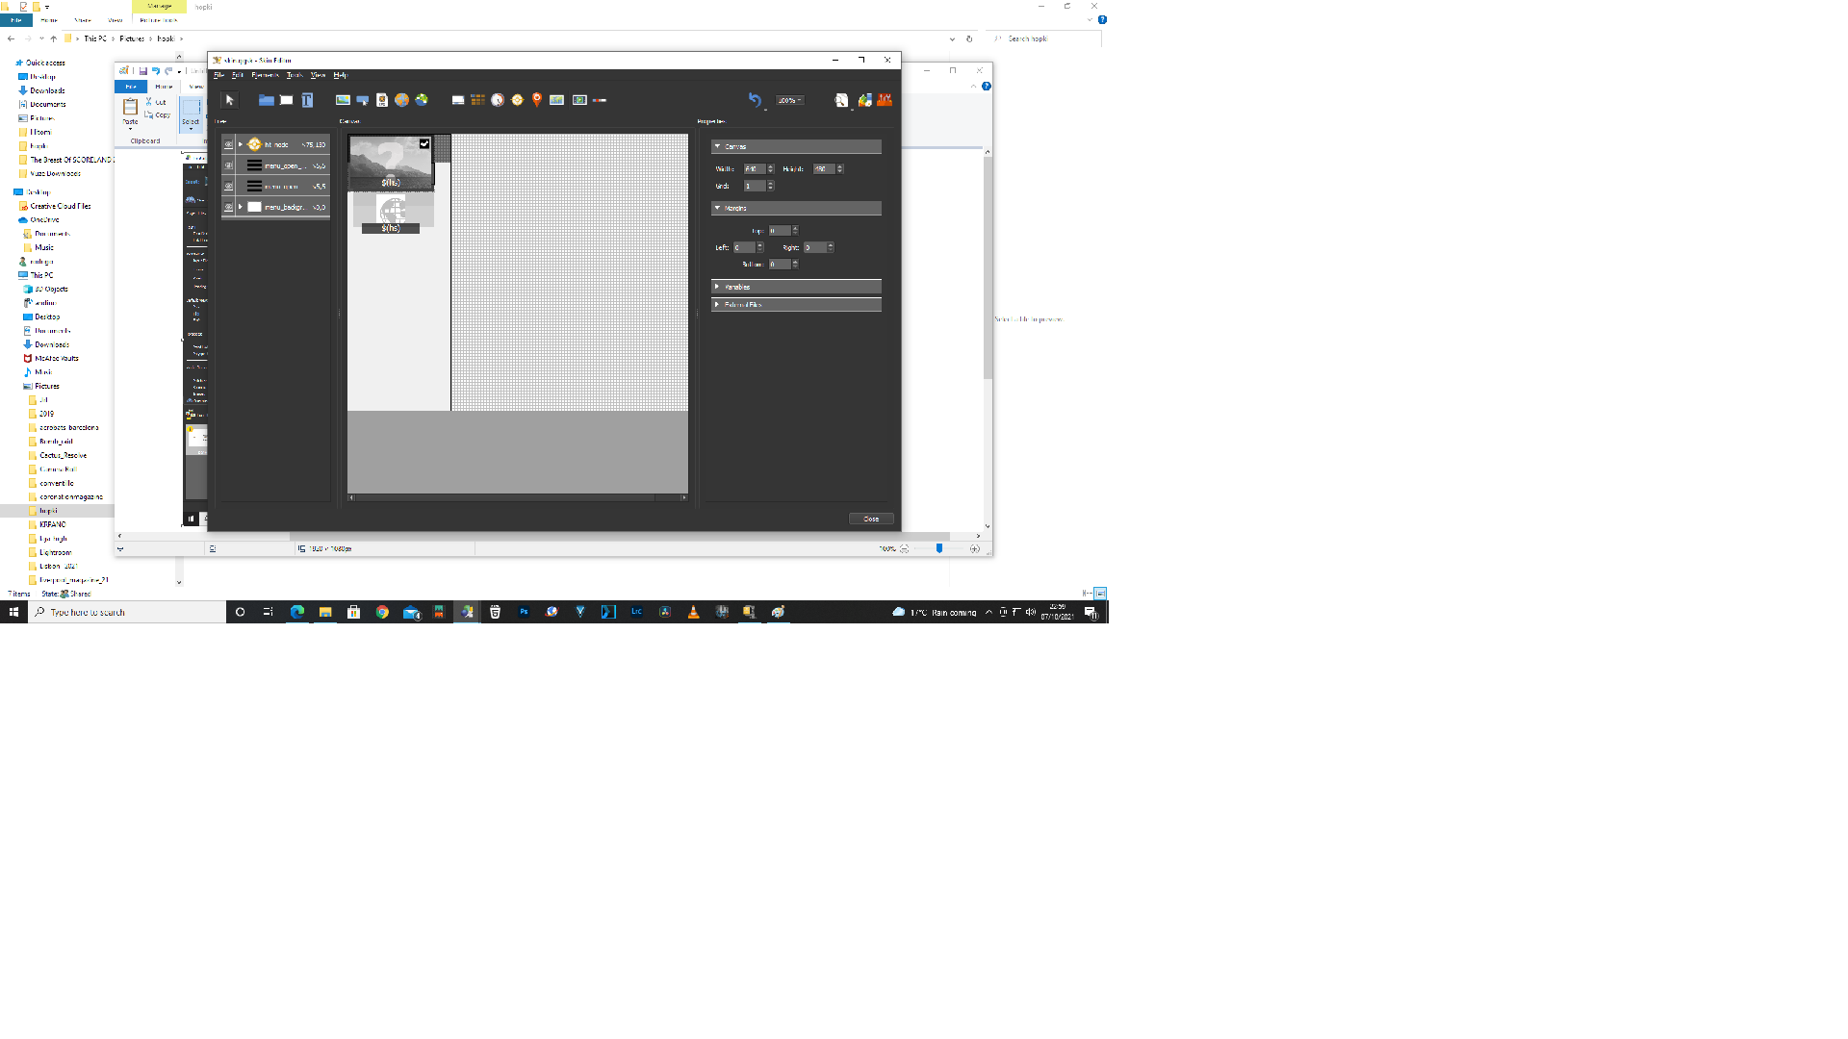
Task: Open the Edit menu in Skin Editor
Action: [237, 75]
